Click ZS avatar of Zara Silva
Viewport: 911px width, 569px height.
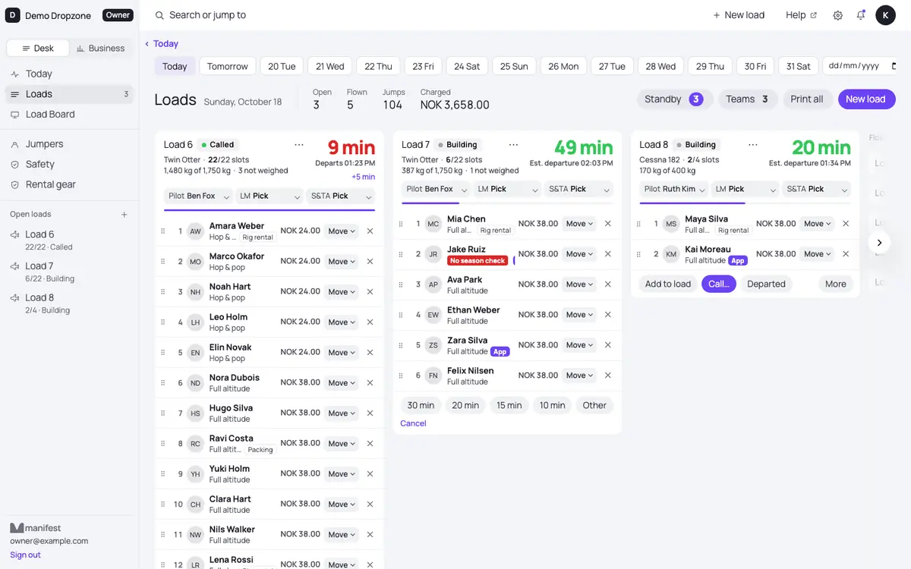coord(433,345)
